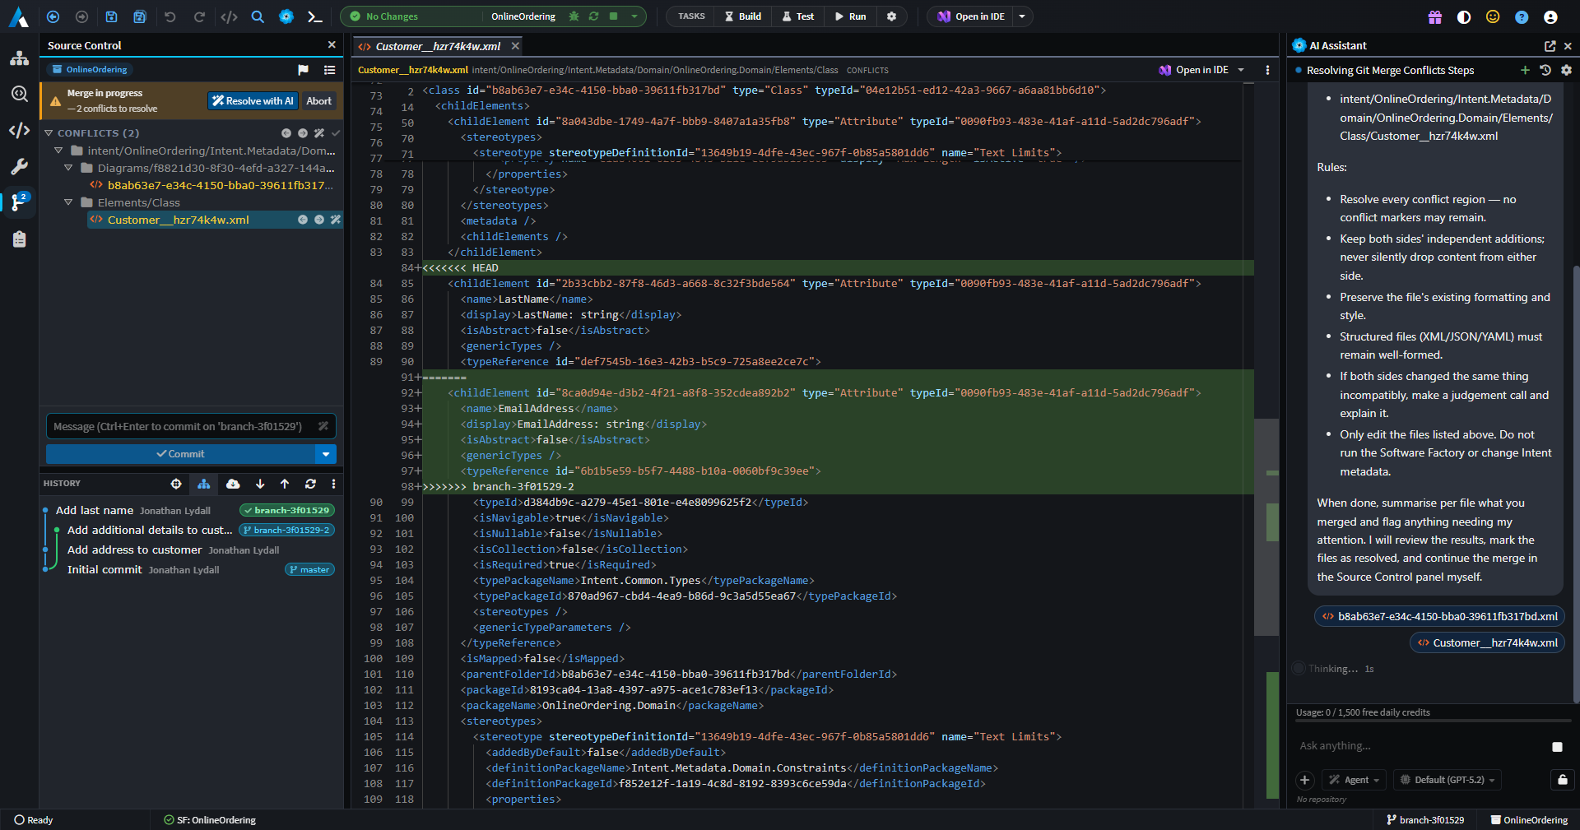Collapse the CONFLICTS (2) section
This screenshot has width=1580, height=830.
[49, 133]
